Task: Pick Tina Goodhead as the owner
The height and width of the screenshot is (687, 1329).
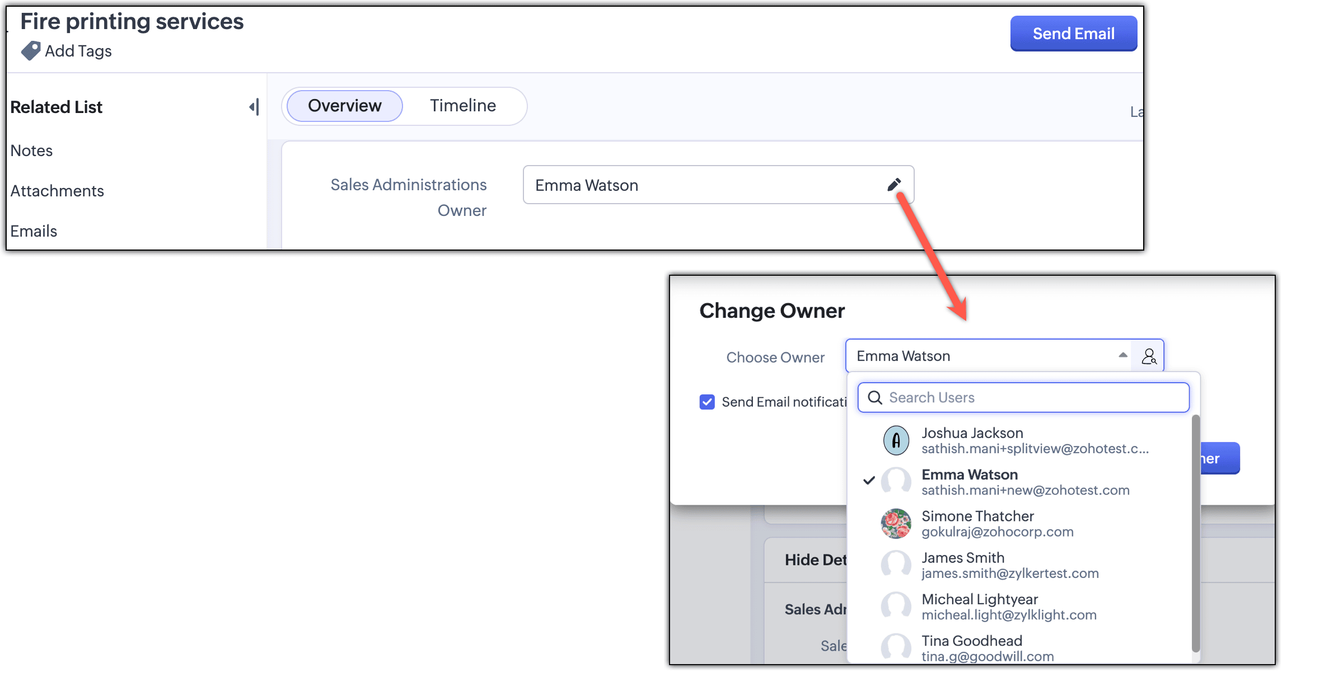Action: pos(972,648)
